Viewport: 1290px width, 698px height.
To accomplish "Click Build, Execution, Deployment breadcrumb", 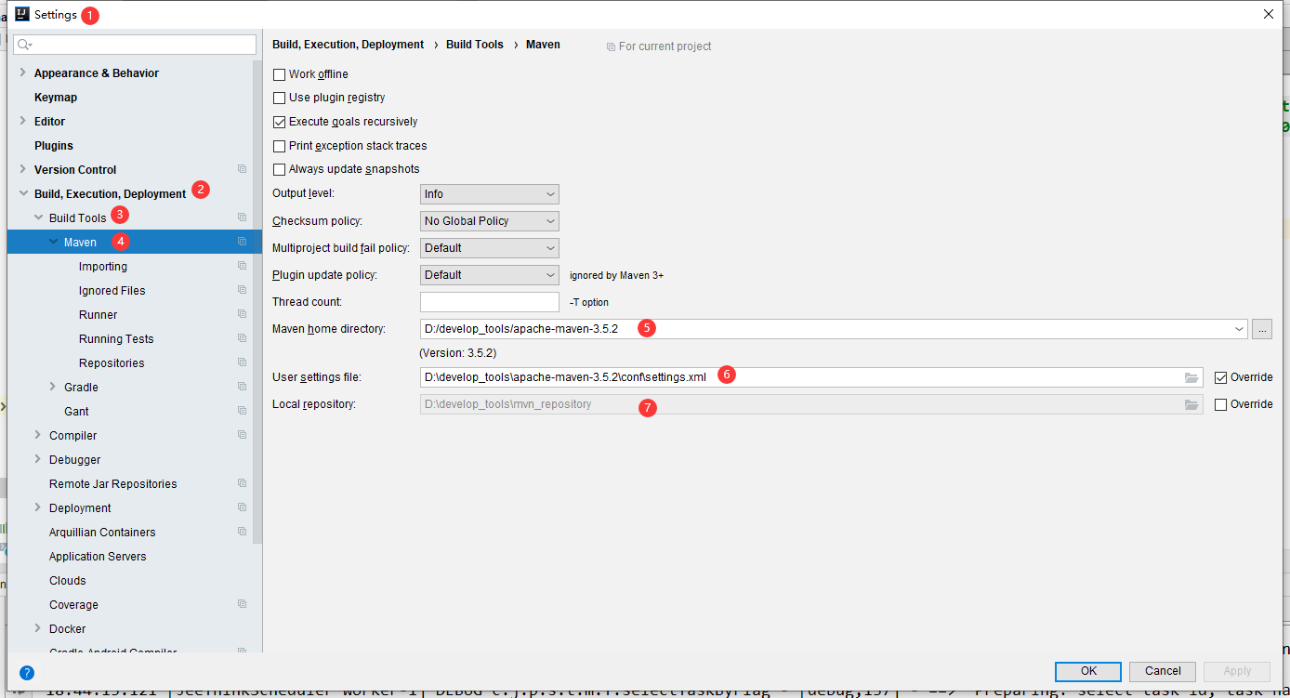I will tap(348, 45).
